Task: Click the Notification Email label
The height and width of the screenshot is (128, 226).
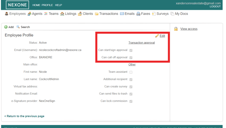Action: tap(26, 94)
